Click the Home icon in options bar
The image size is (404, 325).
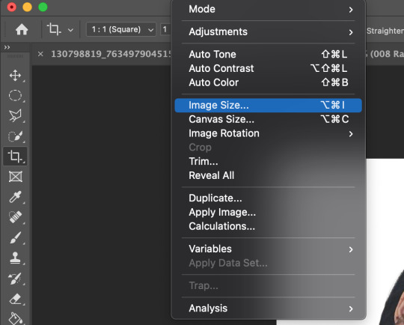click(x=22, y=29)
